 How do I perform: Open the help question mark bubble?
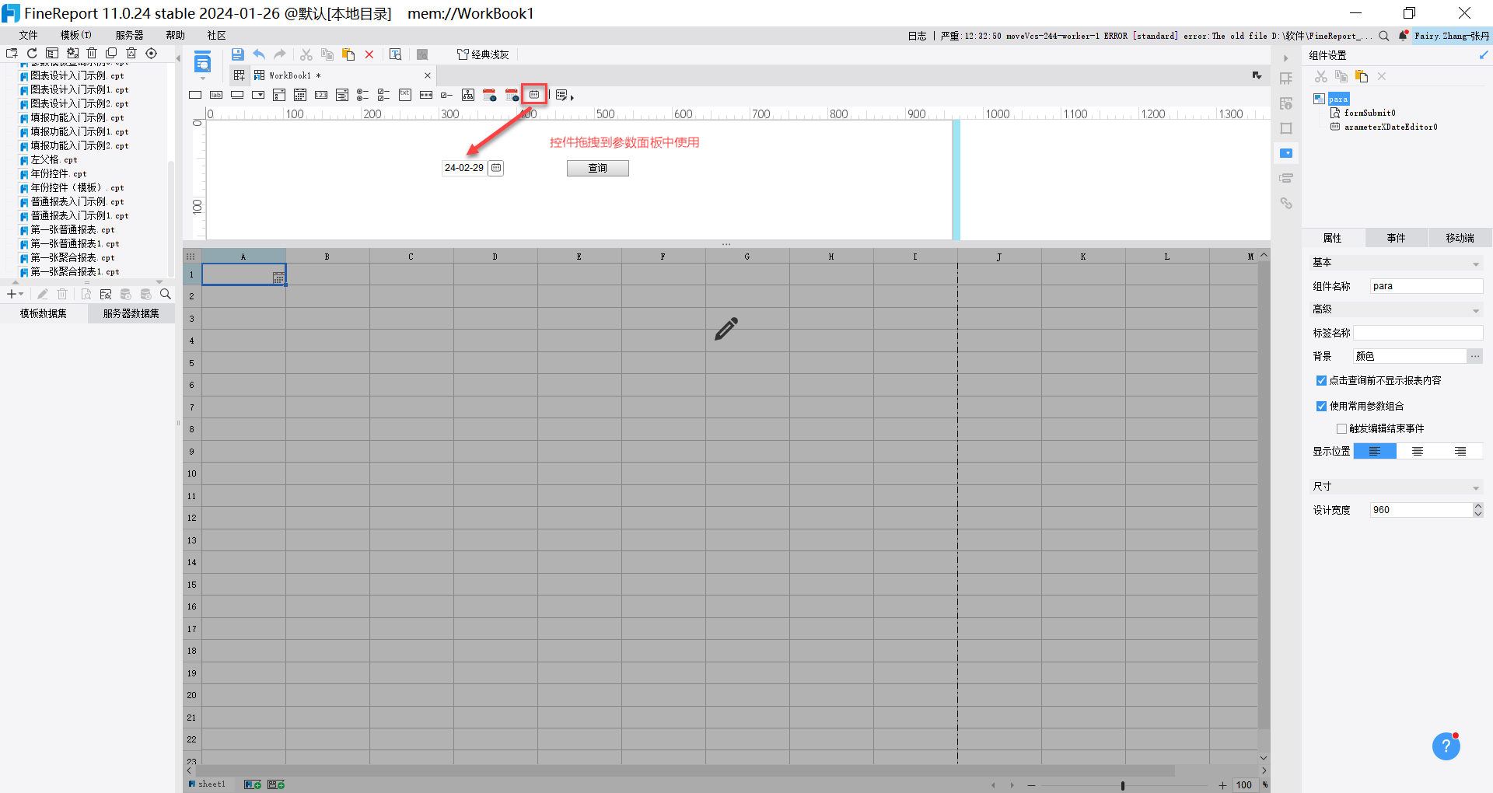(x=1446, y=747)
